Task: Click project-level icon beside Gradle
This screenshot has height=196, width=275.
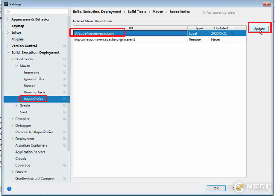Action: [x=65, y=106]
